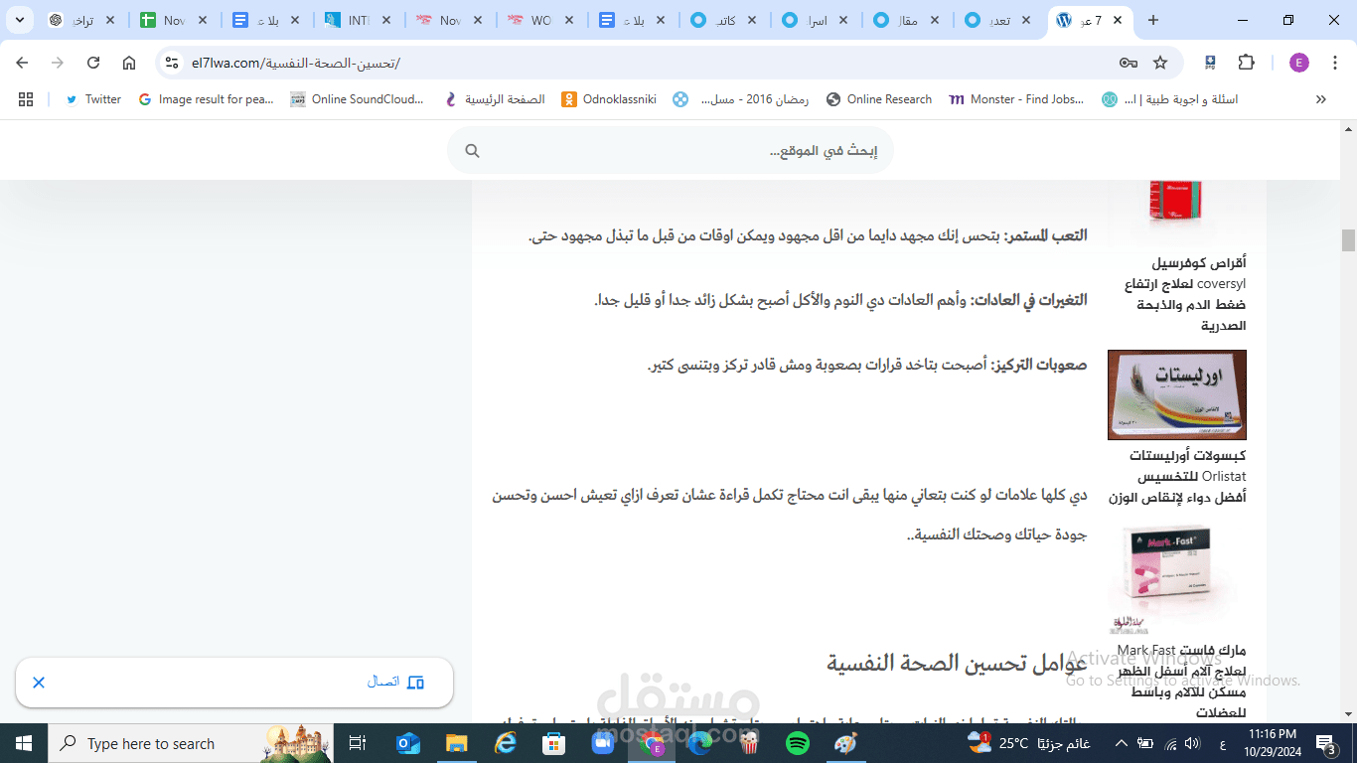Open the notification center icon
This screenshot has width=1357, height=763.
click(1327, 743)
